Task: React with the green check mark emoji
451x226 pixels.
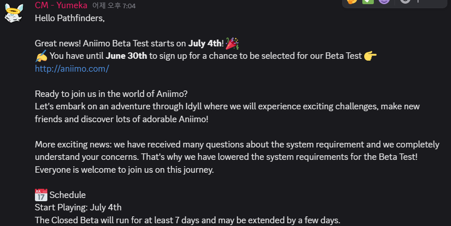Action: click(367, 1)
